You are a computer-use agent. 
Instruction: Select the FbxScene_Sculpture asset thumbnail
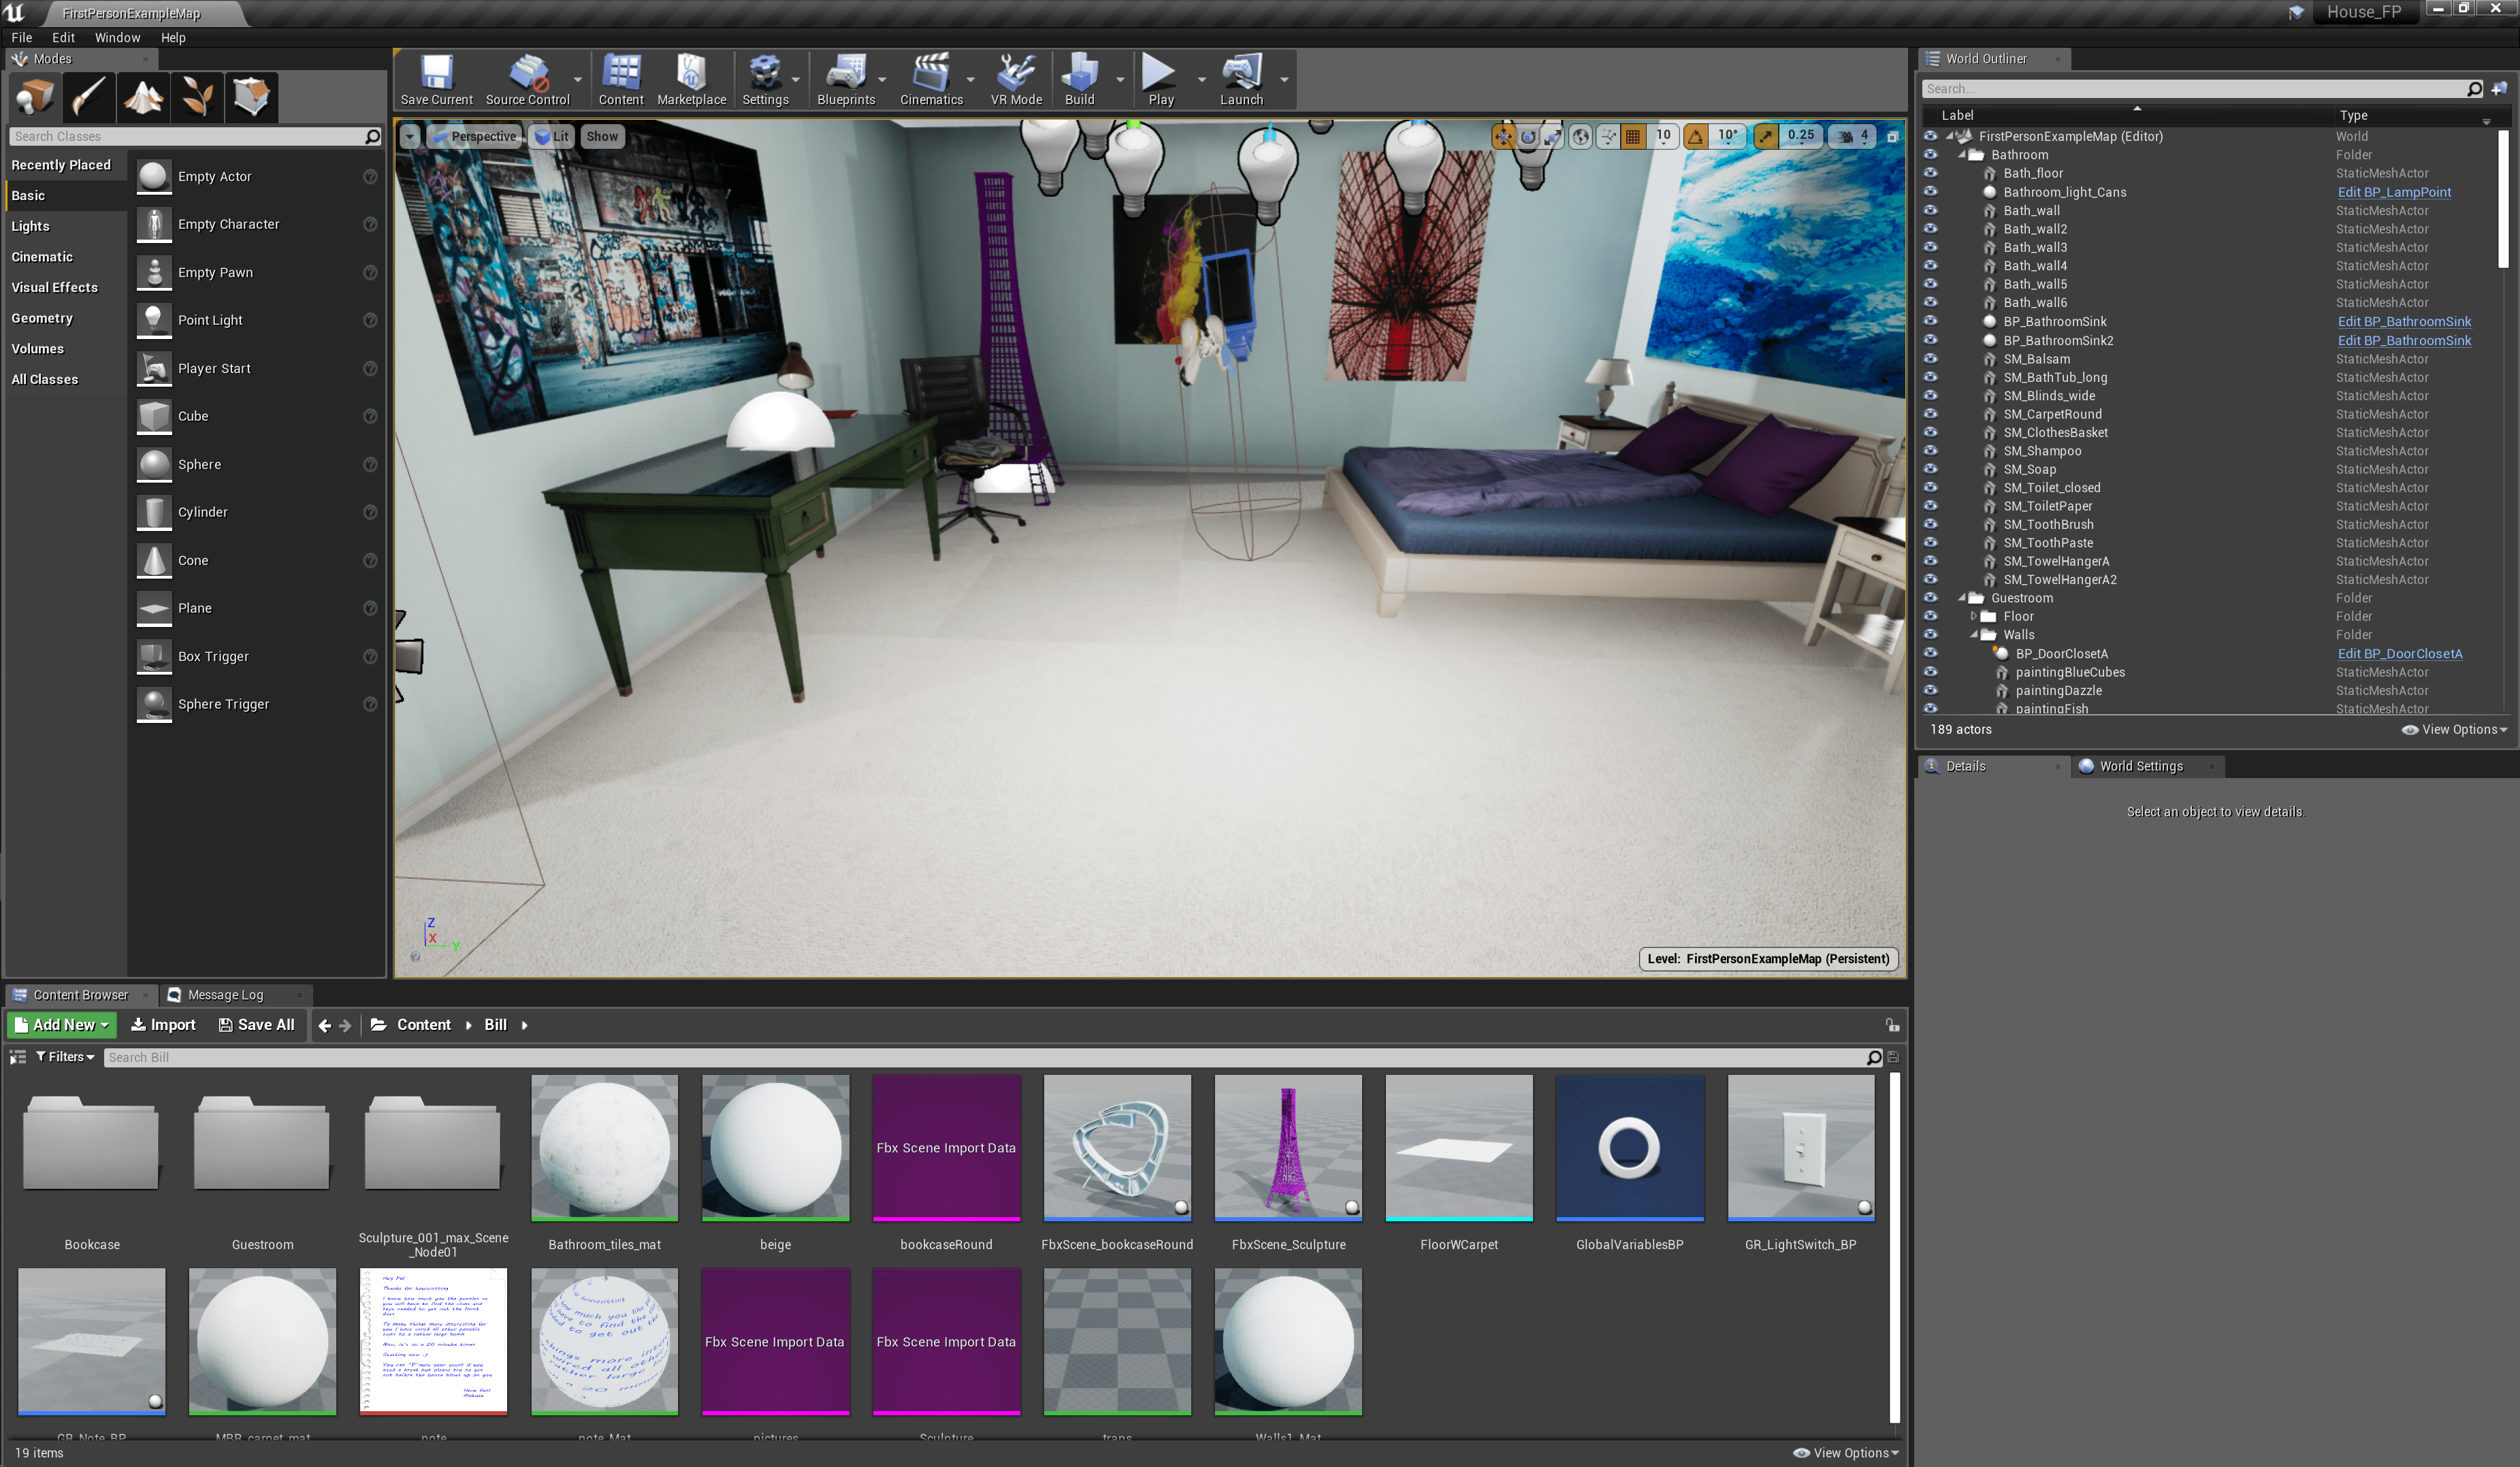(x=1288, y=1148)
